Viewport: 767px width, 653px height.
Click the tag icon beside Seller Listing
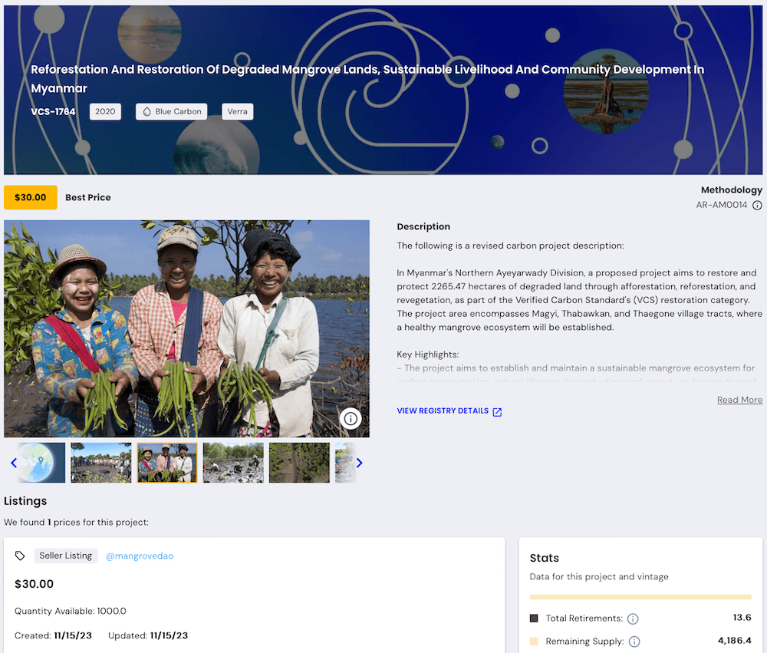(21, 556)
